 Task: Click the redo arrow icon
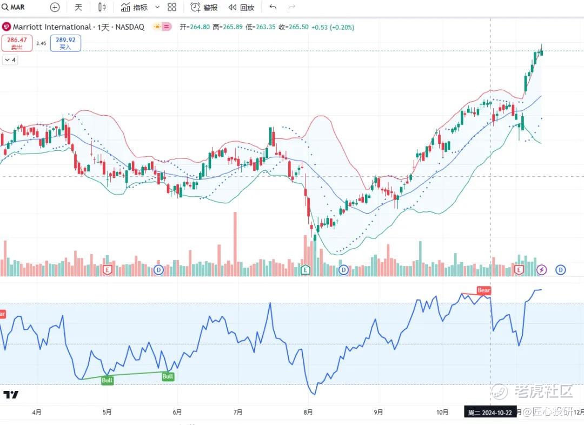pyautogui.click(x=293, y=7)
